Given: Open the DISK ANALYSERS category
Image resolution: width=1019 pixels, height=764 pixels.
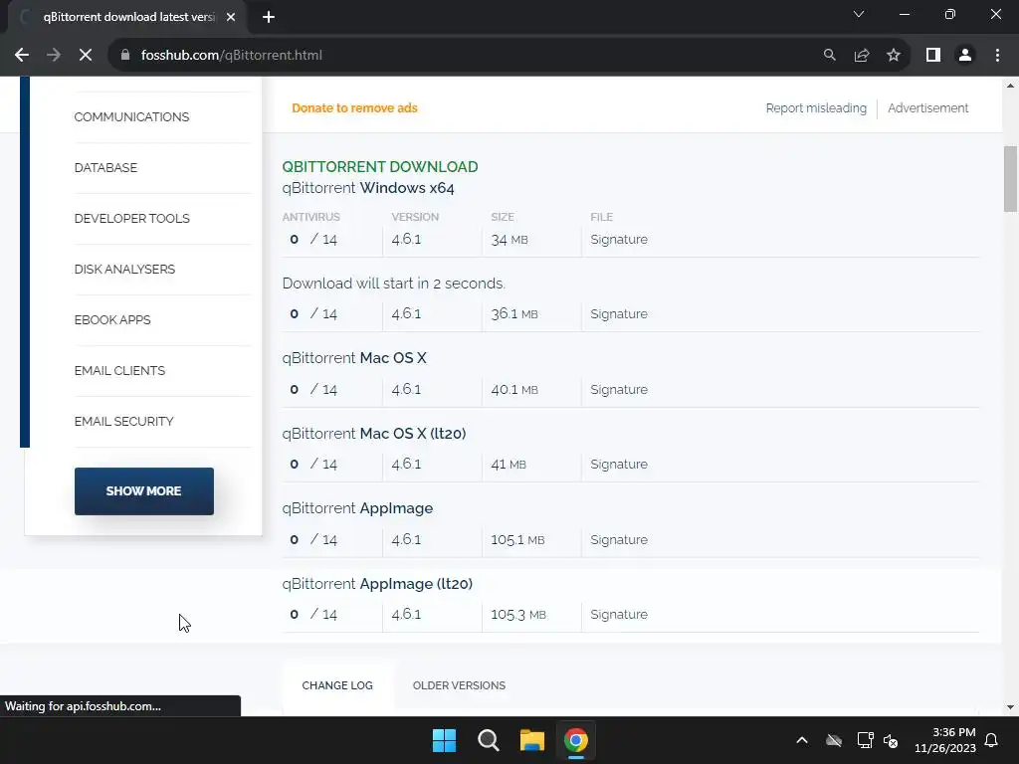Looking at the screenshot, I should pos(124,269).
